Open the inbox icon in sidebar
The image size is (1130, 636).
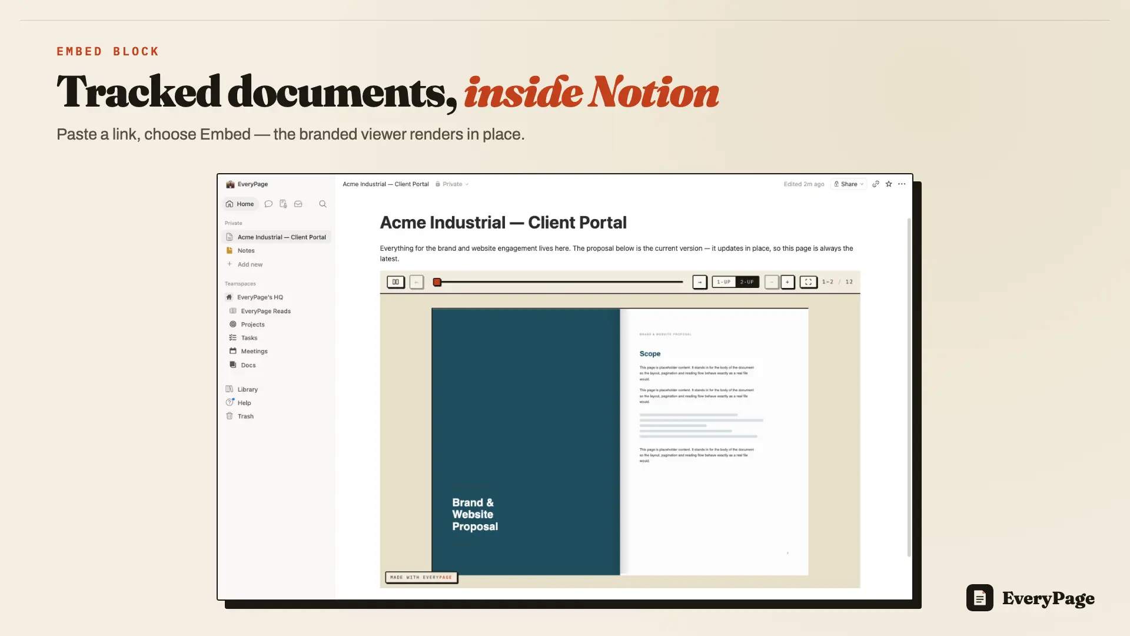click(298, 204)
